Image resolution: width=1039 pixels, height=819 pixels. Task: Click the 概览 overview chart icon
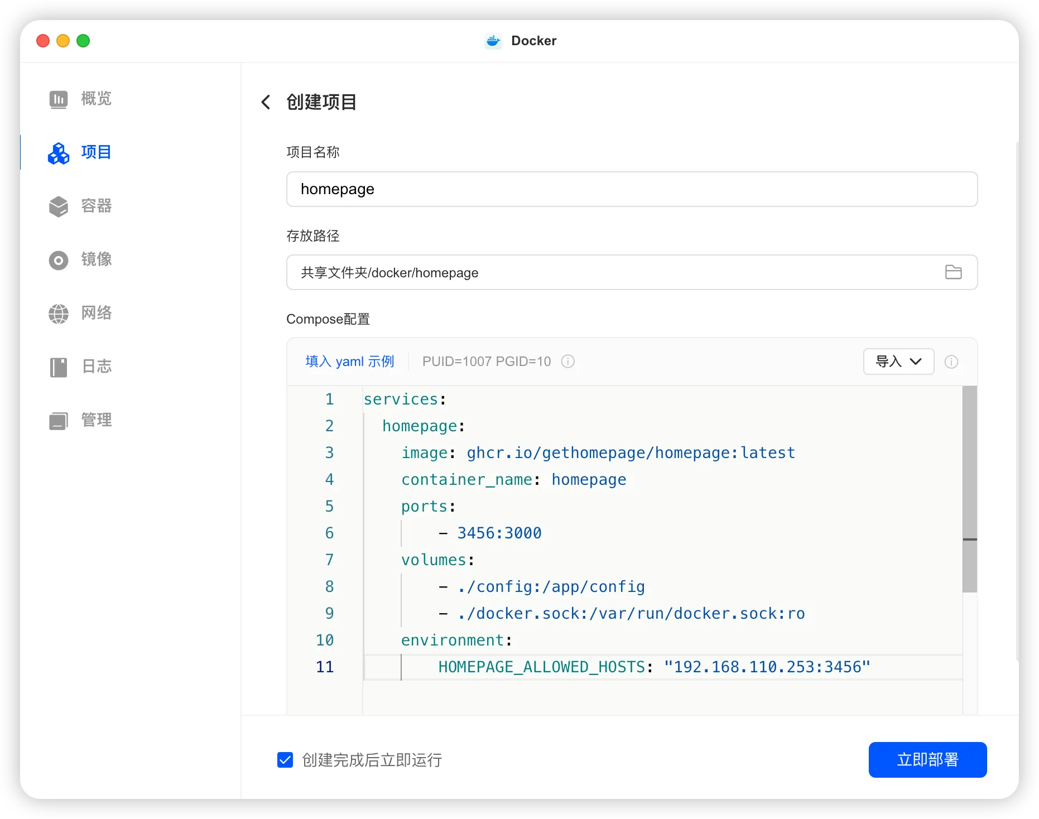tap(59, 99)
